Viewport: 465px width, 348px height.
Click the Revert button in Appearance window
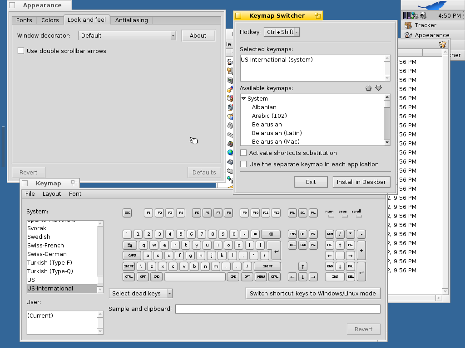29,172
